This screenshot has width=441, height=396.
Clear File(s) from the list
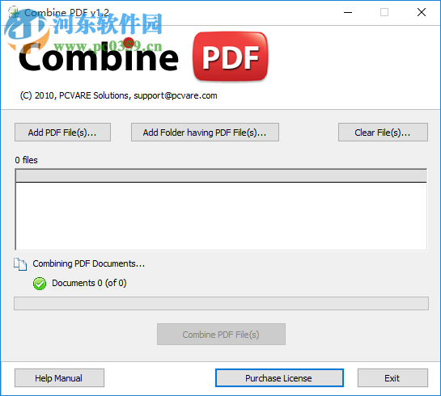[x=383, y=132]
